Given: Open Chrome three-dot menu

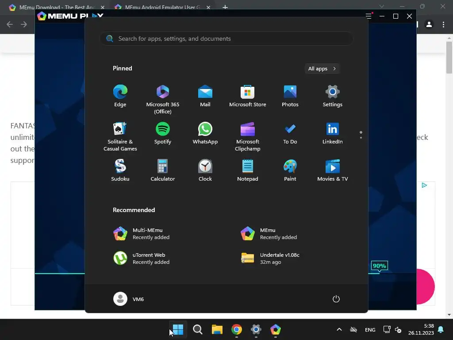Looking at the screenshot, I should click(x=443, y=25).
